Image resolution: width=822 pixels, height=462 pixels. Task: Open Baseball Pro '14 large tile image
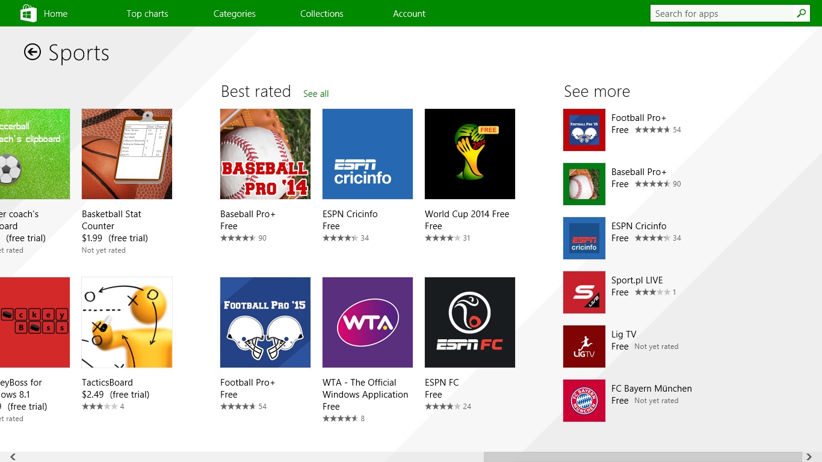pos(265,154)
